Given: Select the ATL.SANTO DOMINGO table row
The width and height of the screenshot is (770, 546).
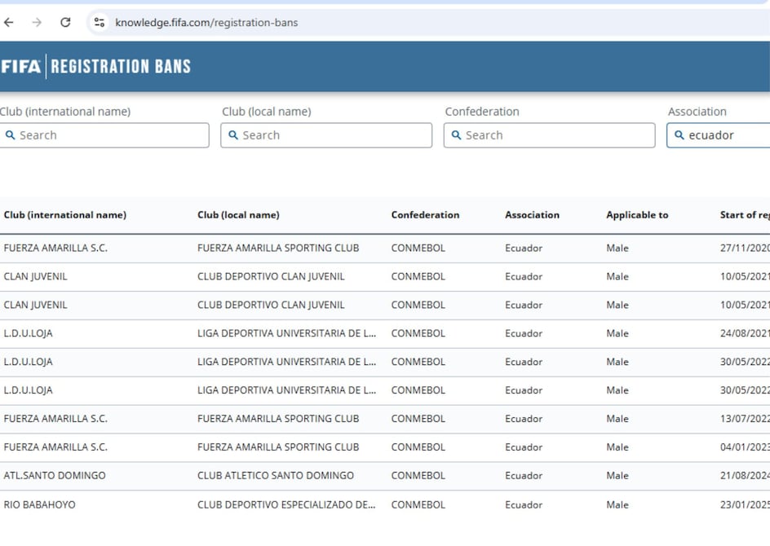Looking at the screenshot, I should tap(55, 475).
